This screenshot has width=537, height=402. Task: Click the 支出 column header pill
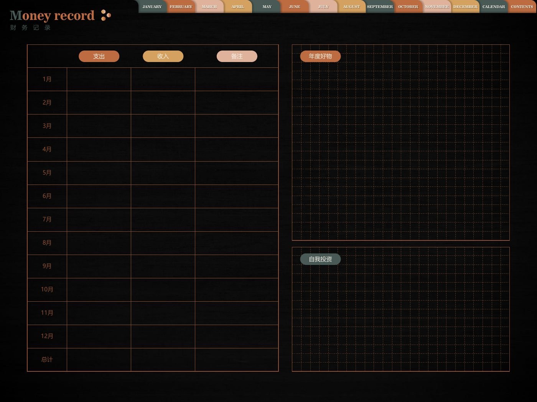coord(99,56)
